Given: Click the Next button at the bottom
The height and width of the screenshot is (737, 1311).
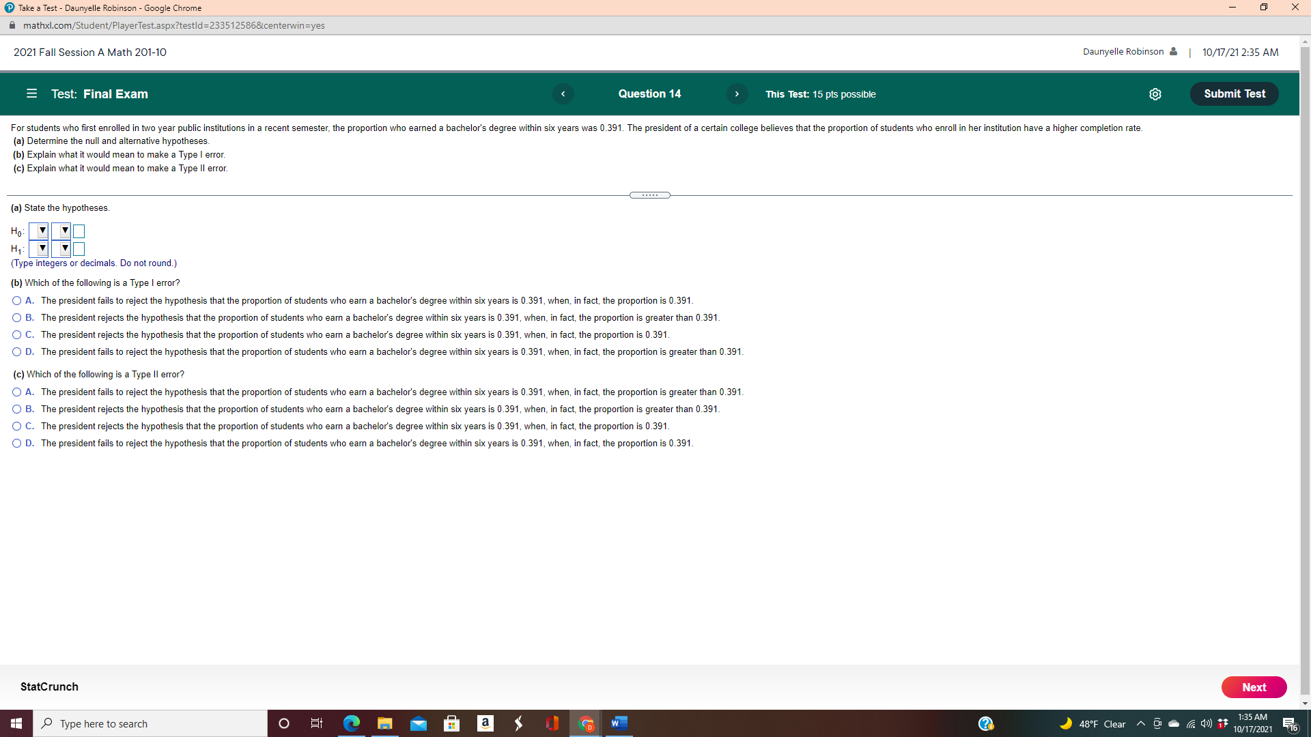Looking at the screenshot, I should (x=1254, y=687).
